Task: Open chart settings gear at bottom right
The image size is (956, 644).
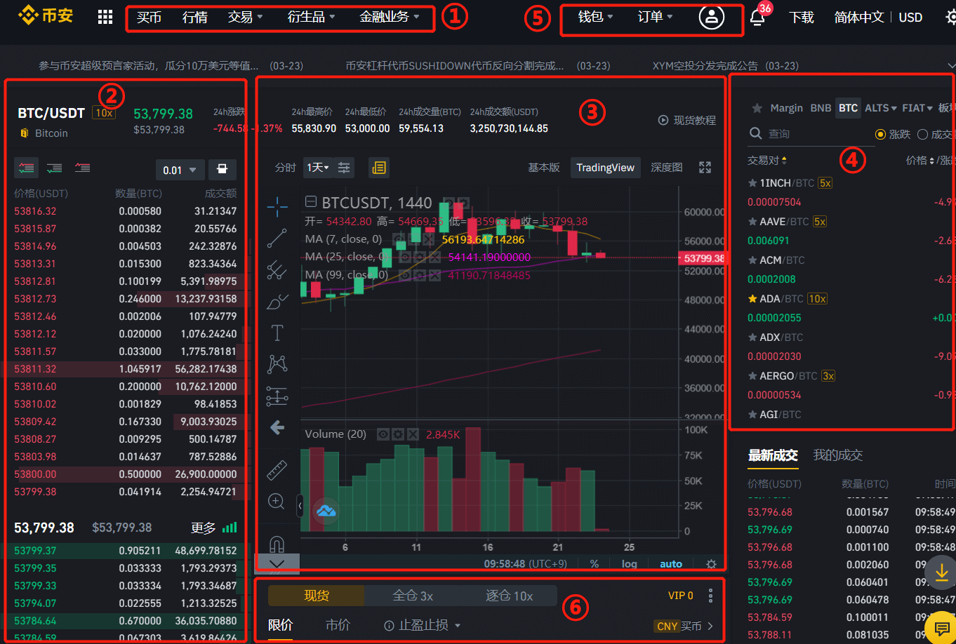Action: [711, 564]
